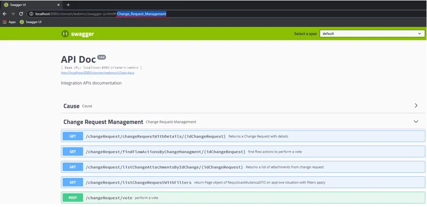Viewport: 427px width, 207px height.
Task: Expand GET changeRequestWithDetails endpoint
Action: 243,136
